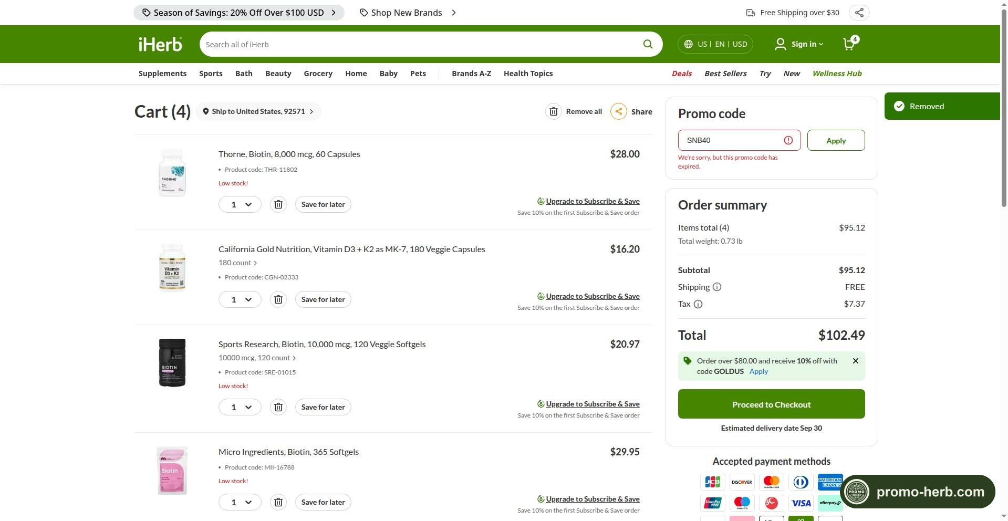Save Thorne Biotin for later
Viewport: 1008px width, 521px height.
tap(323, 204)
